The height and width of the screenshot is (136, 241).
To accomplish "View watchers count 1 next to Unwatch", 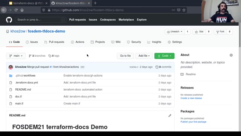I will [188, 32].
